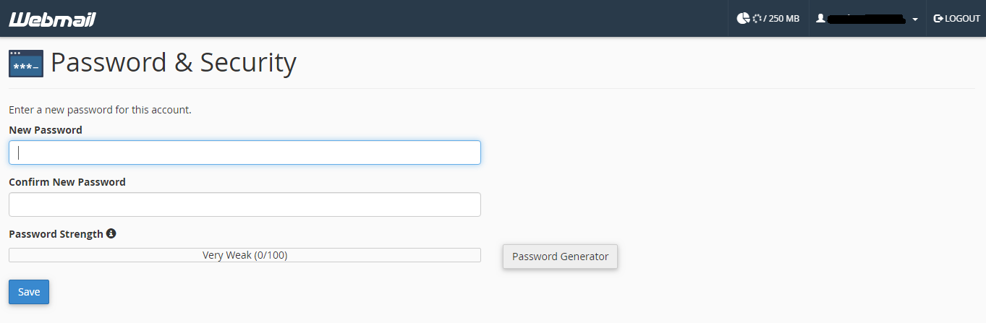Click the Confirm New Password label
The height and width of the screenshot is (323, 986).
(x=67, y=182)
